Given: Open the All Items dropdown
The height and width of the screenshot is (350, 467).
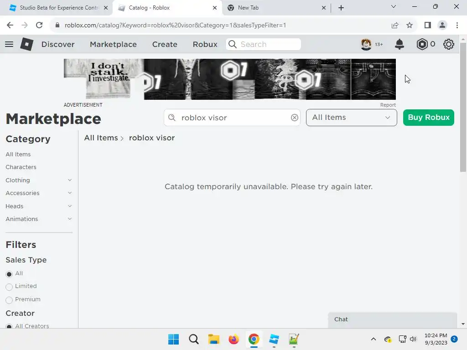Looking at the screenshot, I should [x=352, y=118].
